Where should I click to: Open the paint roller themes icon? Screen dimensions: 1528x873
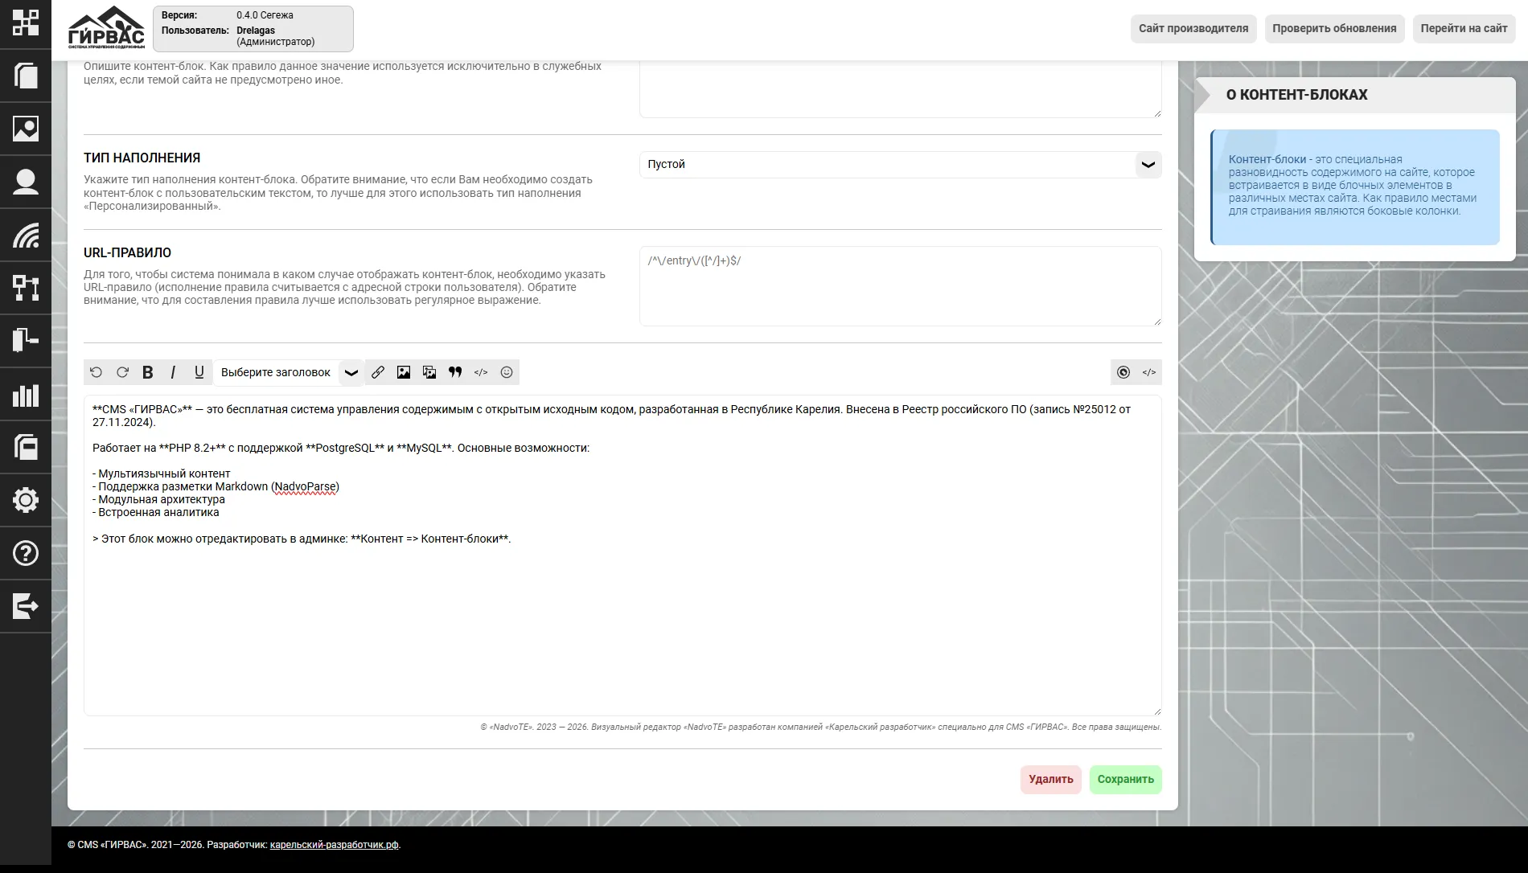click(x=26, y=341)
